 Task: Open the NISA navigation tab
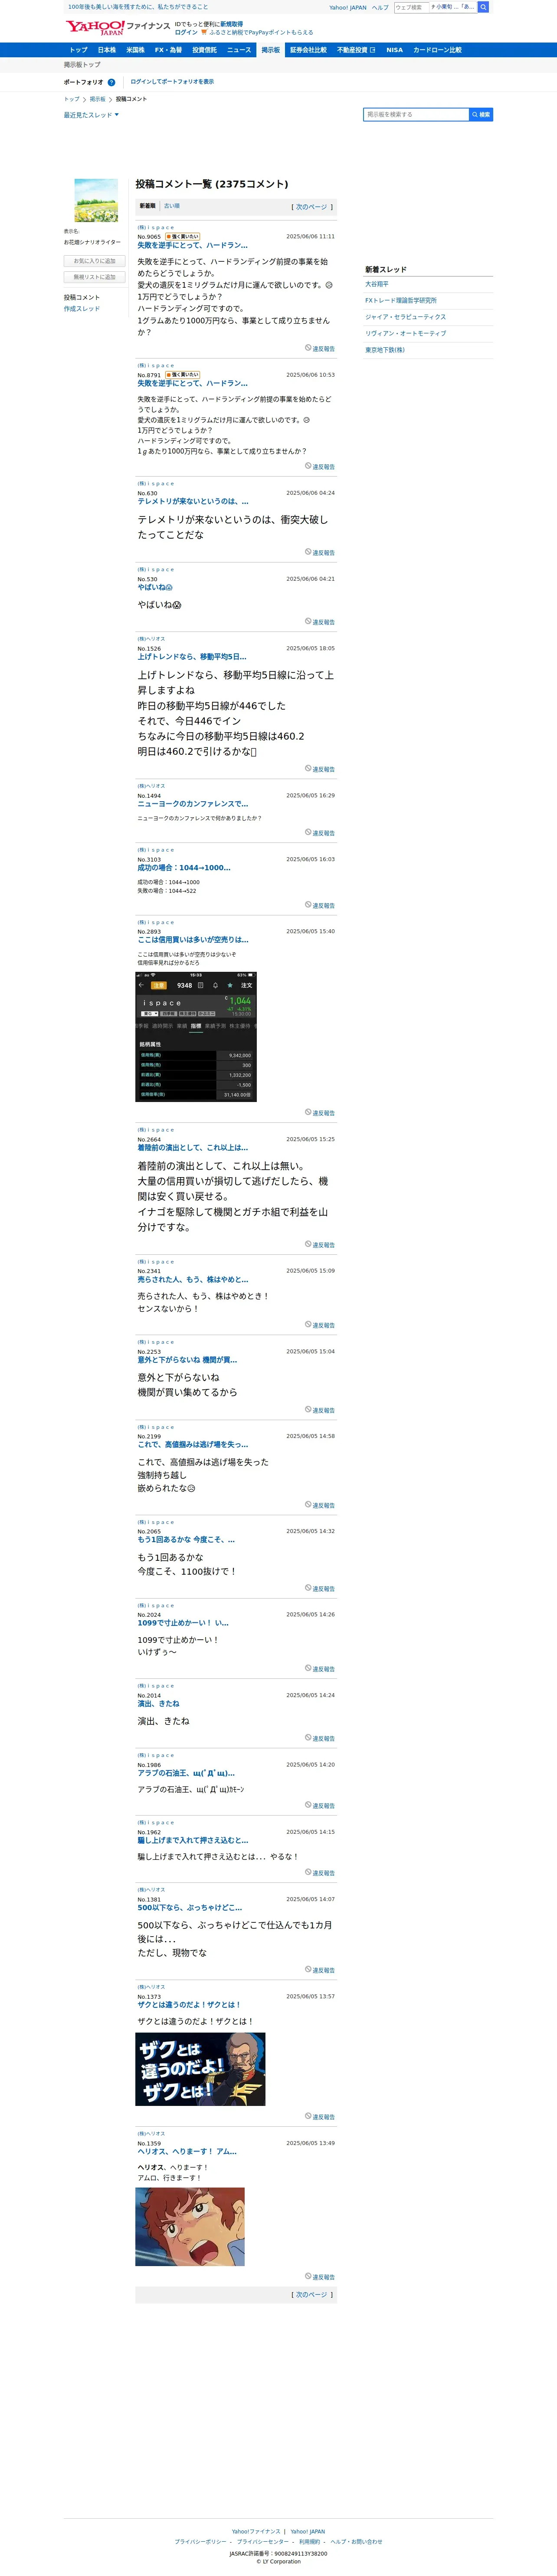point(395,50)
